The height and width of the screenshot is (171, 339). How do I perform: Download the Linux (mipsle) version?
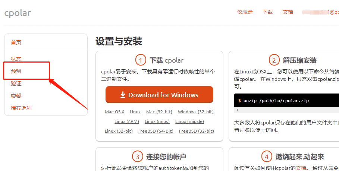[x=189, y=121]
